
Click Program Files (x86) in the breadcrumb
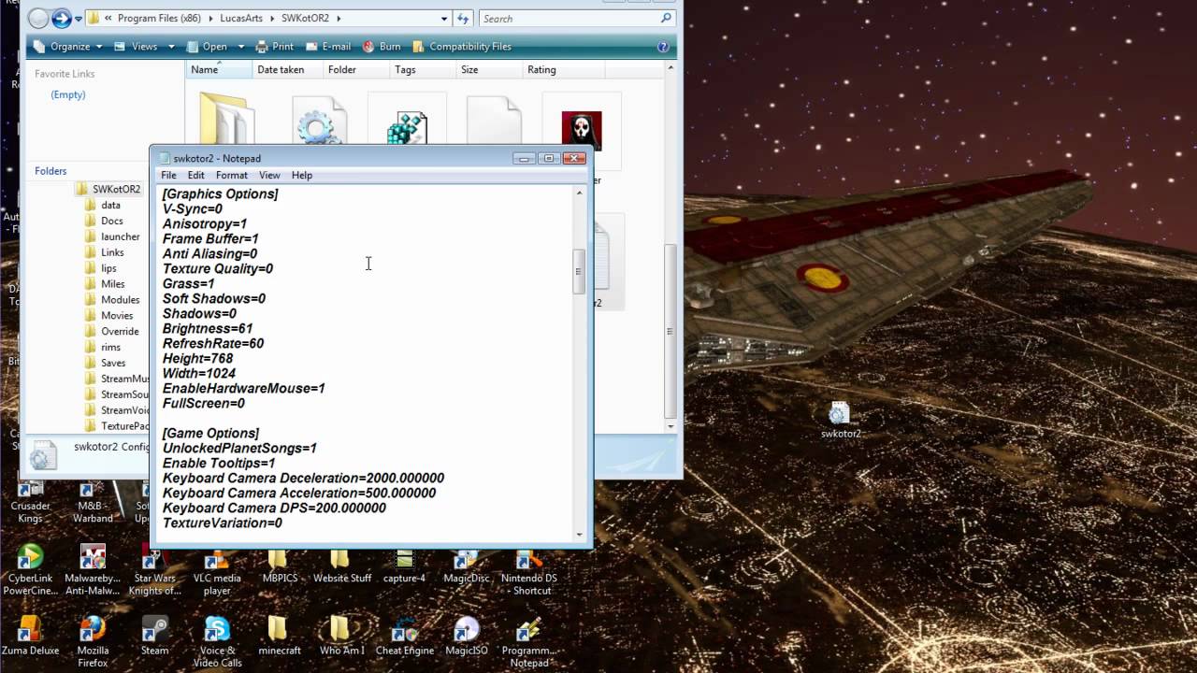pos(157,18)
